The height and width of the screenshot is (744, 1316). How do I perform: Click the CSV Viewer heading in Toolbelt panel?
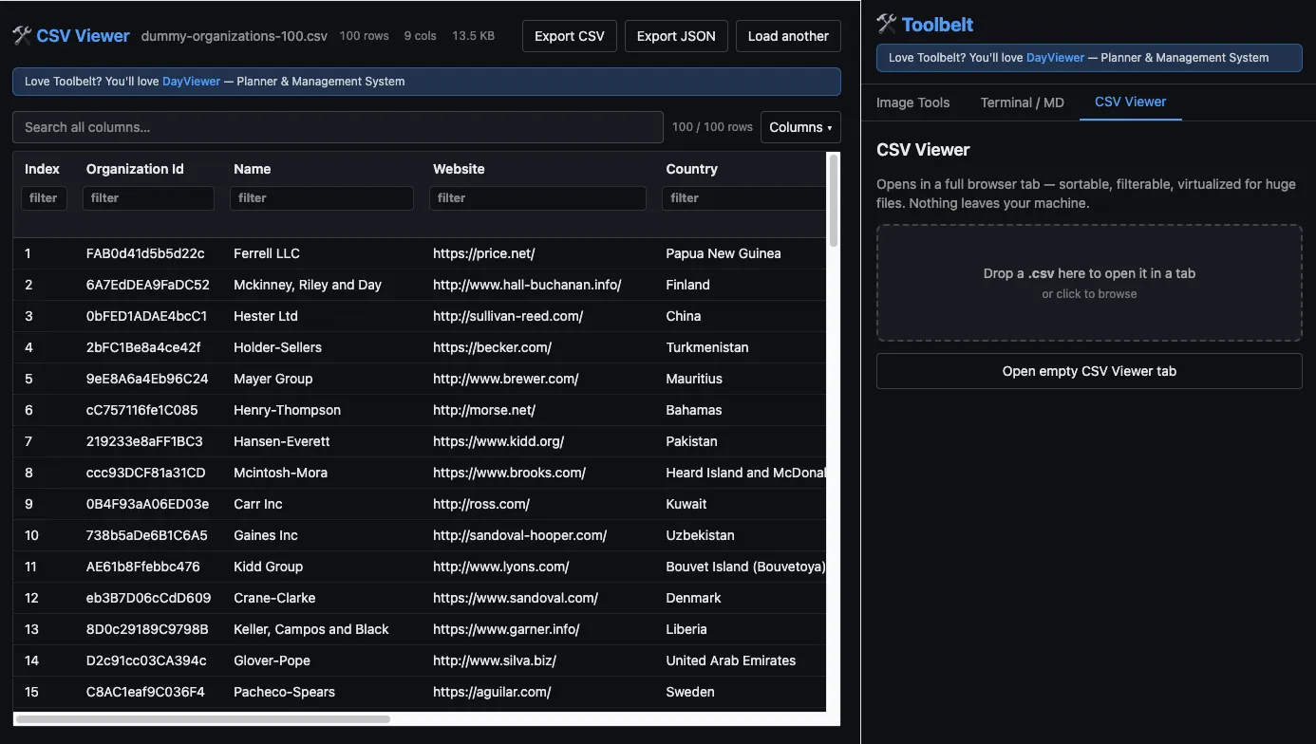click(x=923, y=150)
